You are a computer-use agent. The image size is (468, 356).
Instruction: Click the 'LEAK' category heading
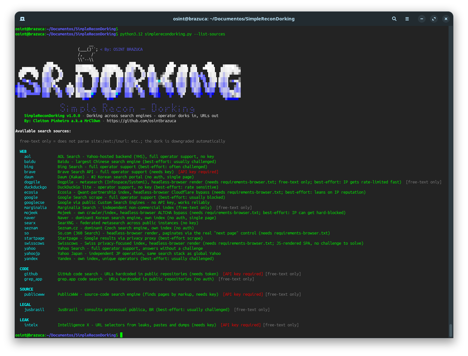point(24,320)
